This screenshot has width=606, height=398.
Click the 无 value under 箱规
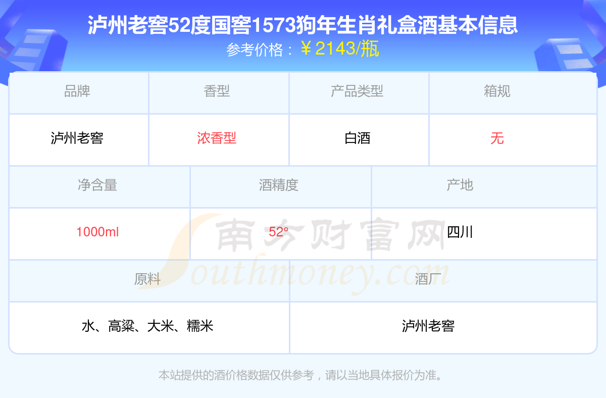pyautogui.click(x=497, y=138)
